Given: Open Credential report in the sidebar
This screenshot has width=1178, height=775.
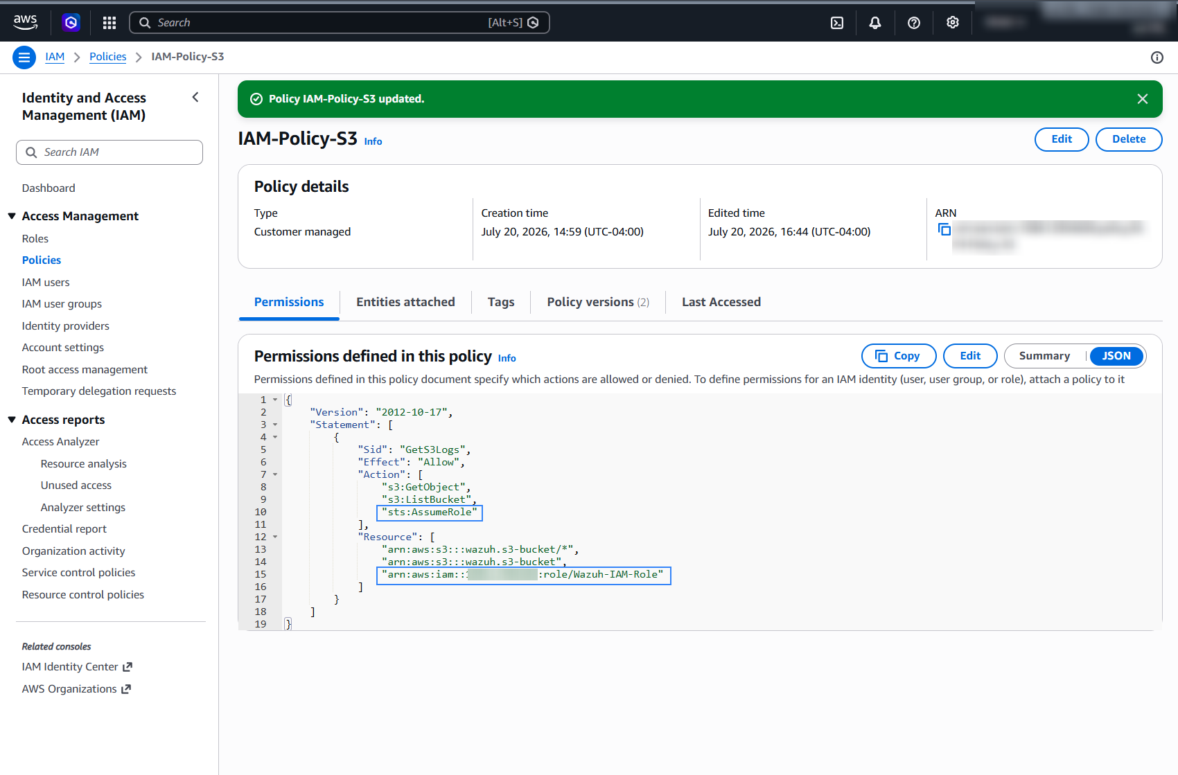Looking at the screenshot, I should [x=64, y=529].
